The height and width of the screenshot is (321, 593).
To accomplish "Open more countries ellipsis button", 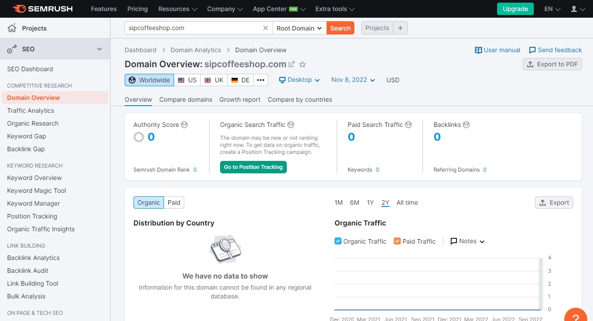I will tap(261, 80).
